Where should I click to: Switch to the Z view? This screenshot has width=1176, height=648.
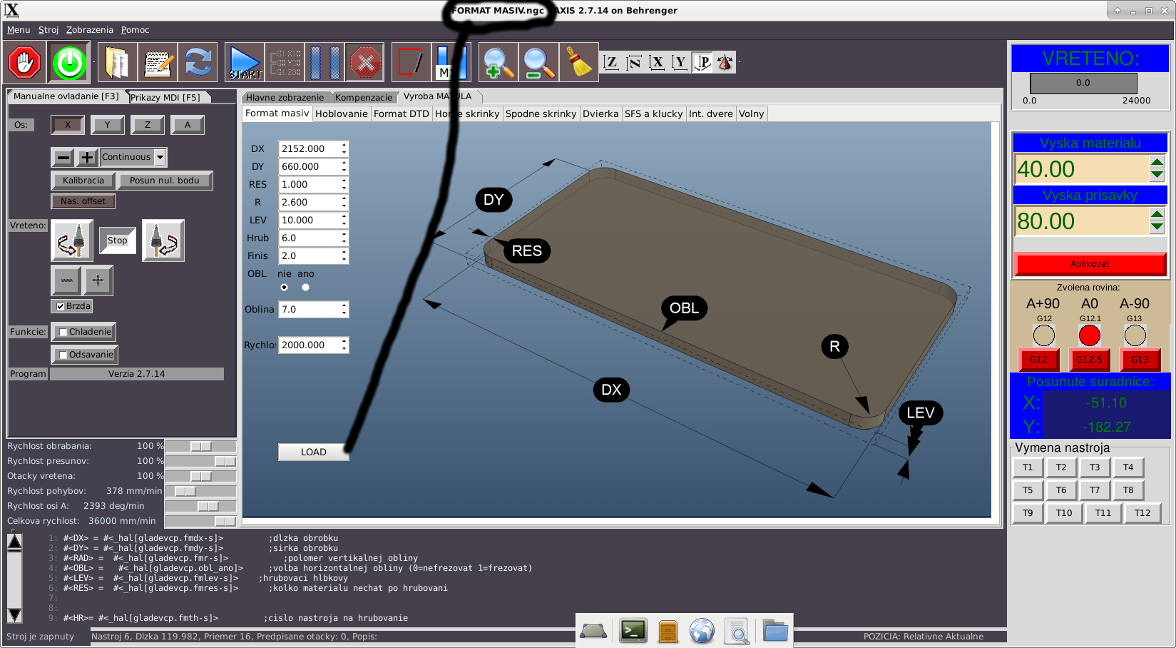pos(611,63)
